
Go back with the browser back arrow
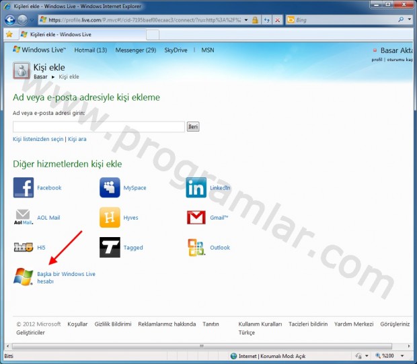tap(10, 20)
